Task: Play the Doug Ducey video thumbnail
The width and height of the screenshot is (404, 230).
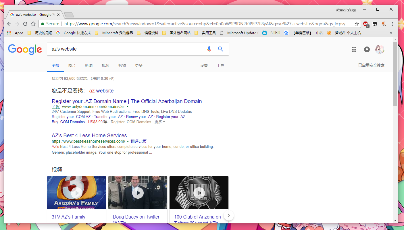Action: pyautogui.click(x=138, y=193)
